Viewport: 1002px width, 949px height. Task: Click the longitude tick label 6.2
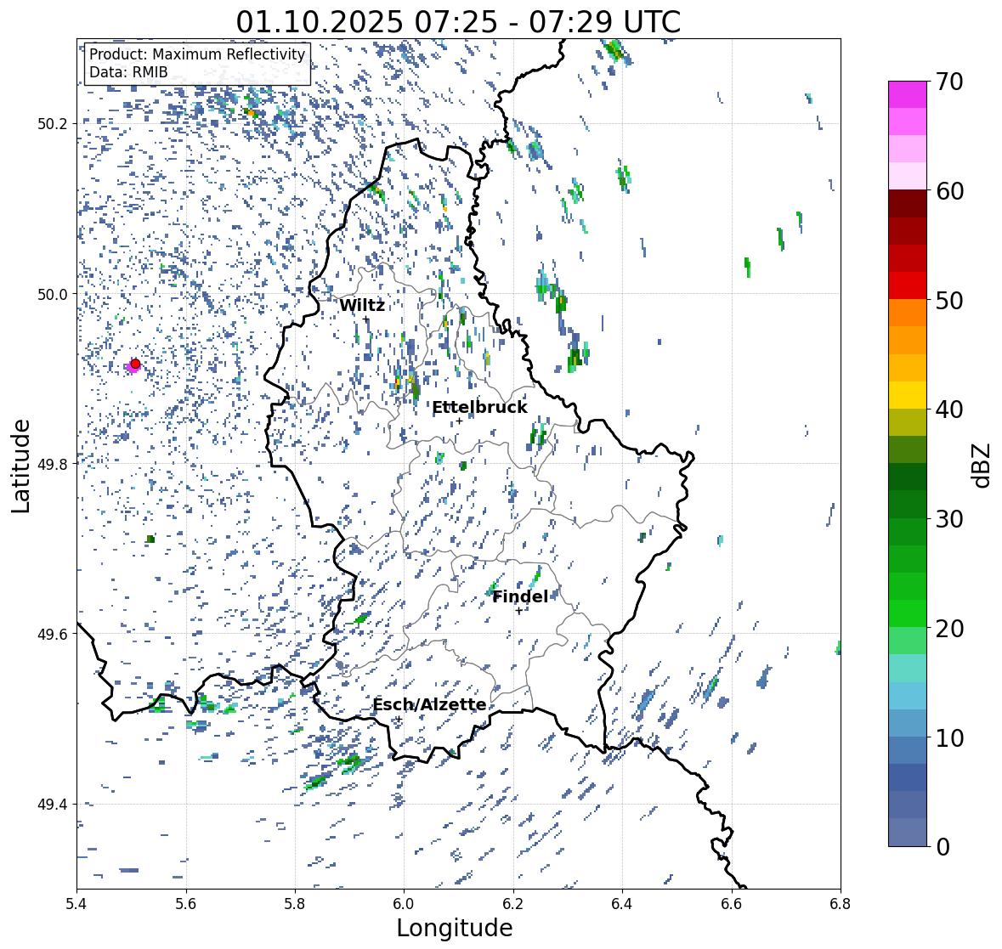pos(513,904)
